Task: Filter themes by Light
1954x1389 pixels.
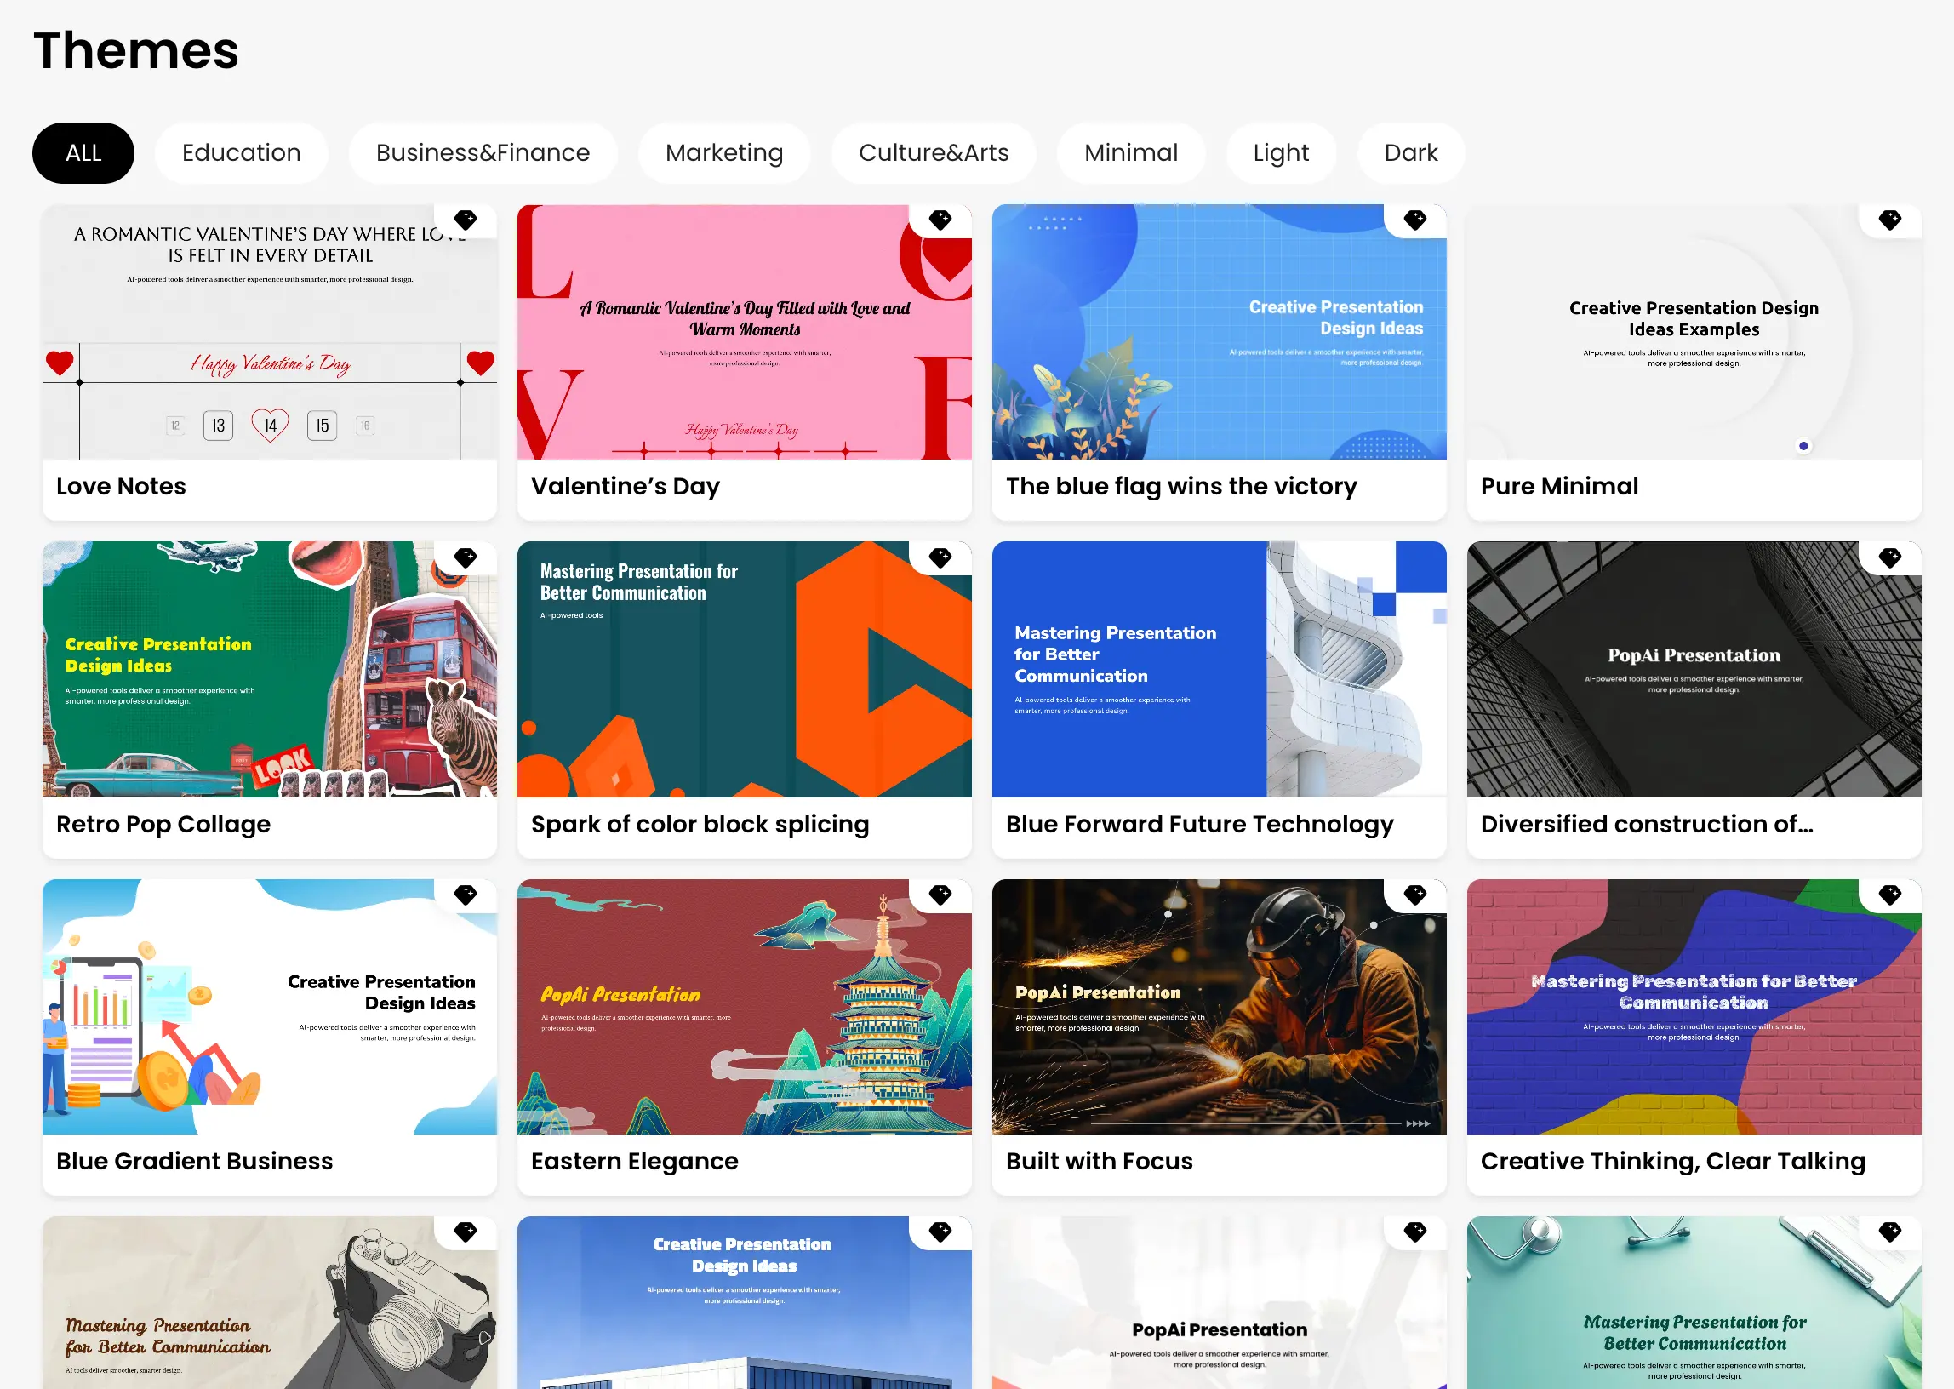Action: pos(1280,152)
